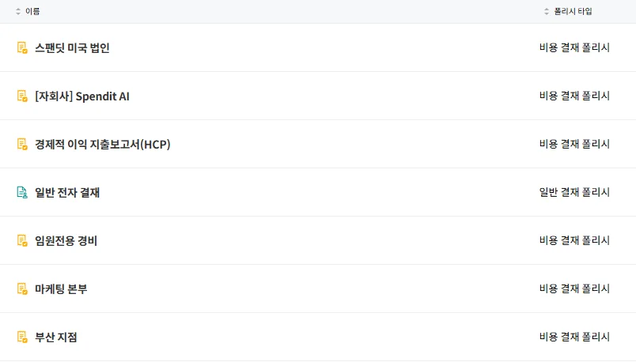
Task: Select the 일반 전자 결재 policy name
Action: [67, 192]
